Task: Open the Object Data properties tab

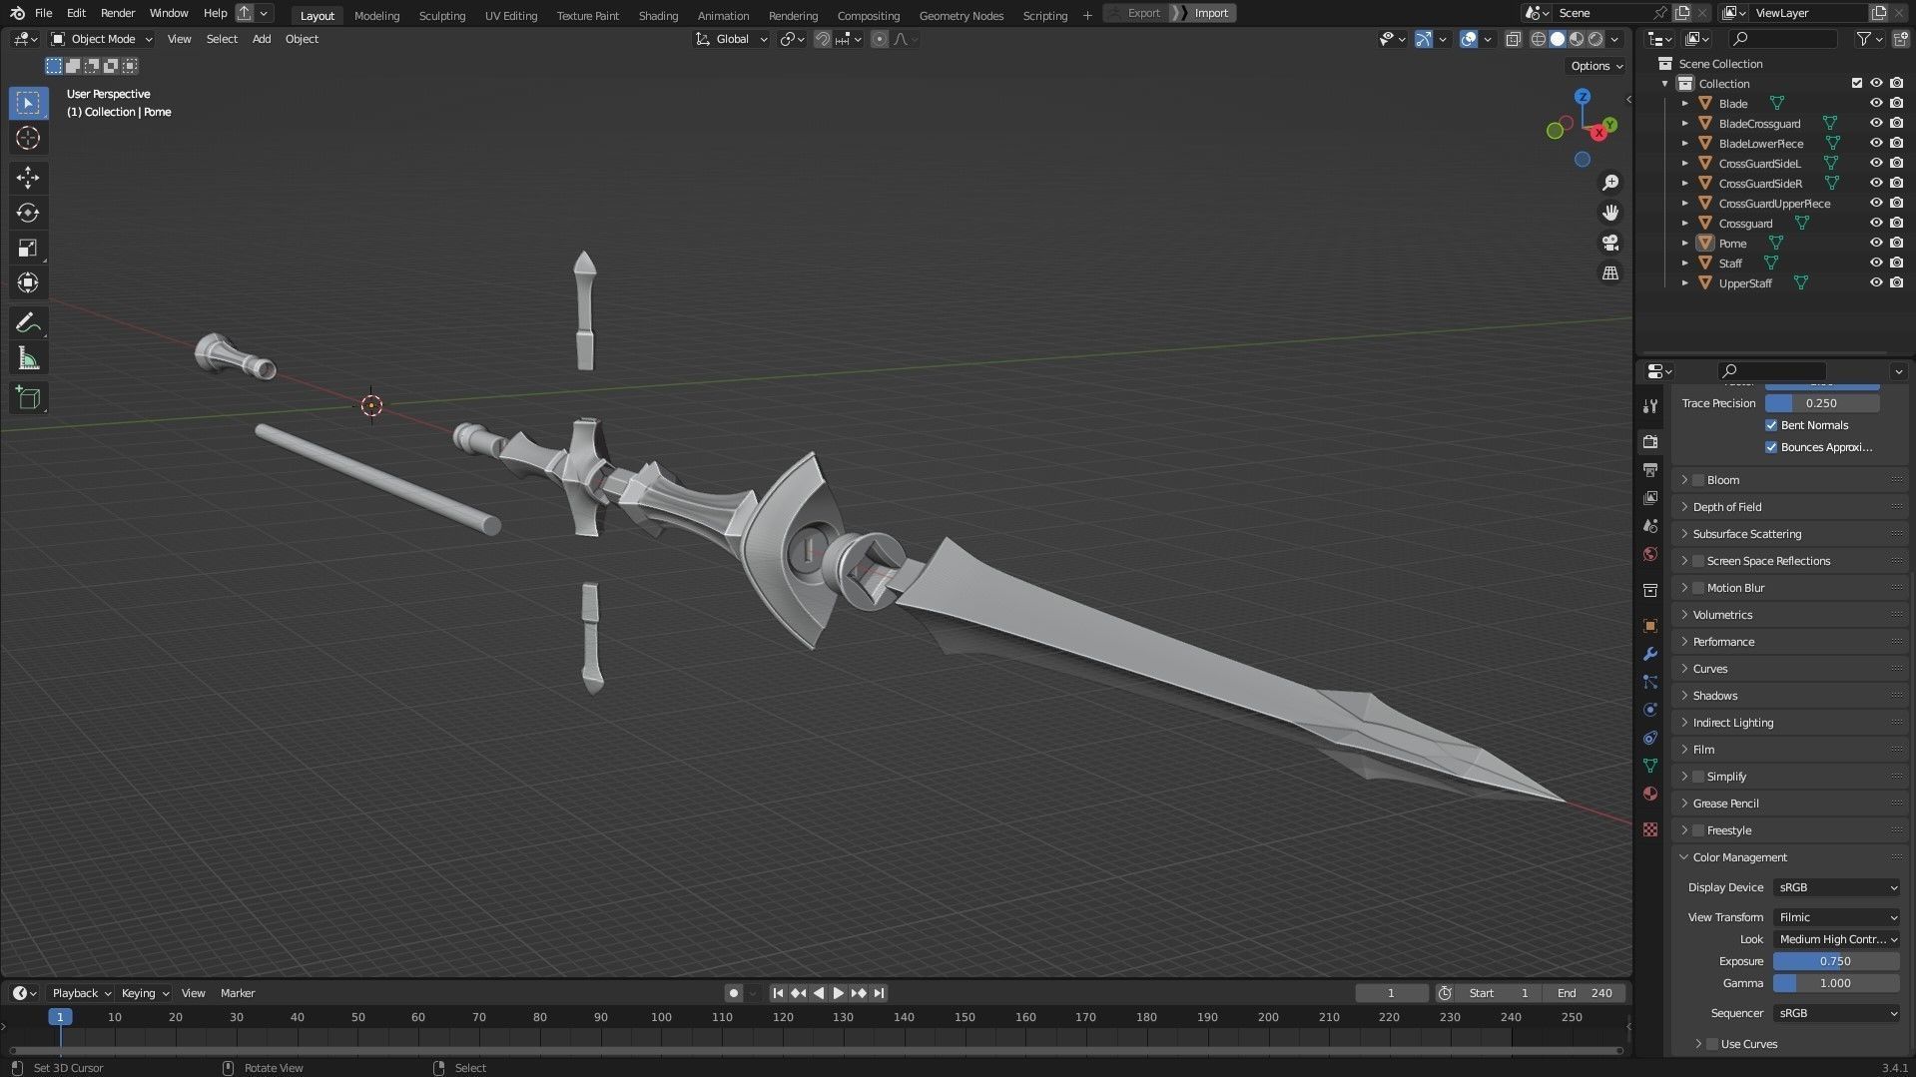Action: tap(1650, 766)
